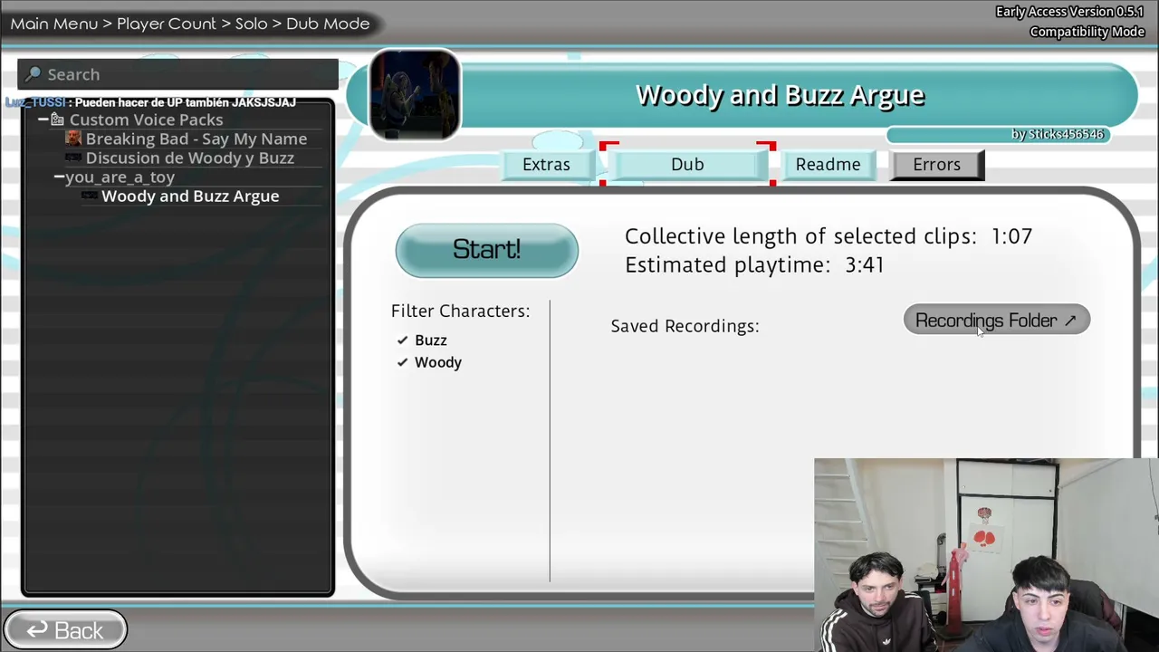Select Breaking Bad - Say My Name pack
Viewport: 1159px width, 652px height.
[x=196, y=139]
